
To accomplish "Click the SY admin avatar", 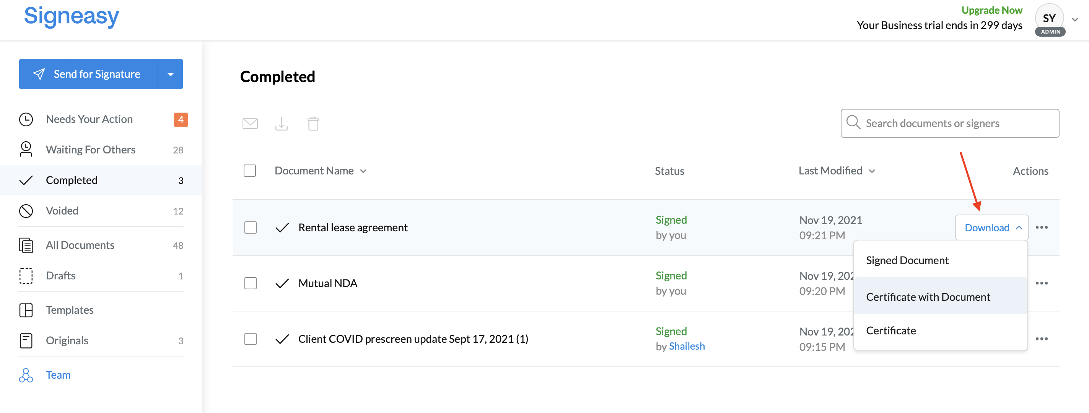I will [1050, 20].
